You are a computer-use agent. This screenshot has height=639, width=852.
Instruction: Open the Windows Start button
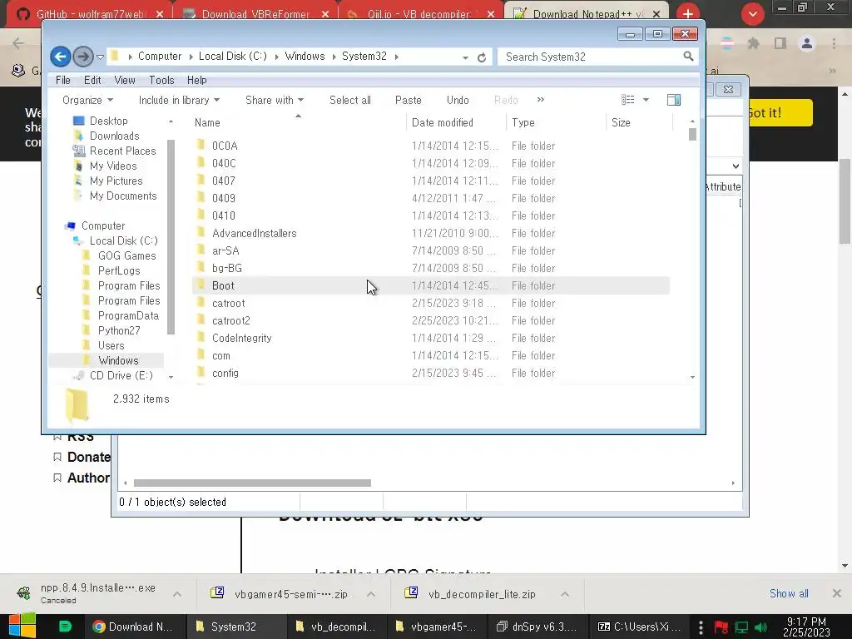(22, 626)
